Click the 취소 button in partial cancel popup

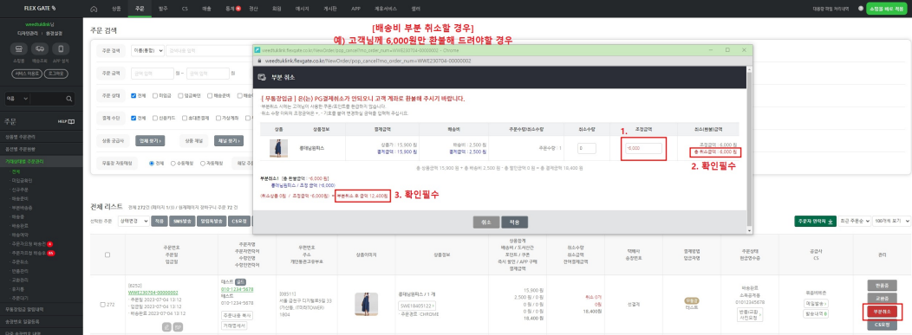(x=486, y=222)
